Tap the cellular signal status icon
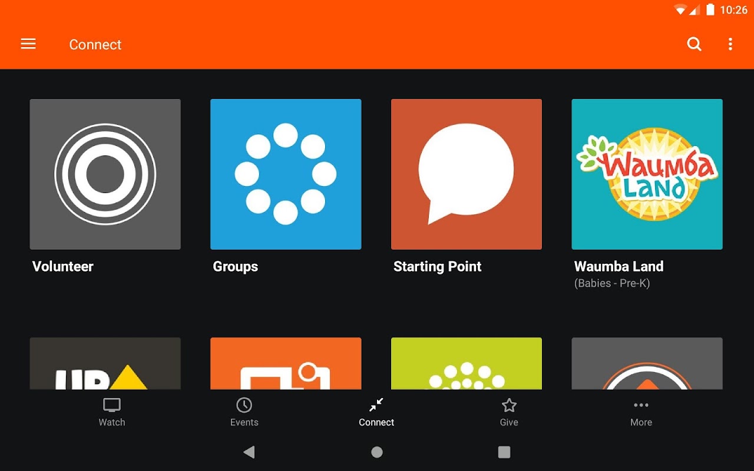 pyautogui.click(x=695, y=10)
